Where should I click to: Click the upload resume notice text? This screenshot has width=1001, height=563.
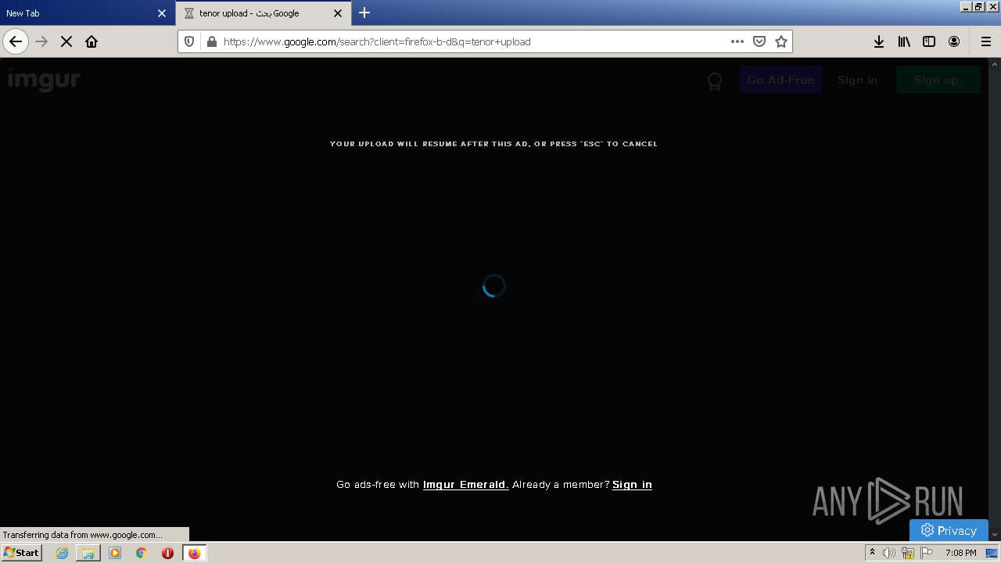pos(493,144)
